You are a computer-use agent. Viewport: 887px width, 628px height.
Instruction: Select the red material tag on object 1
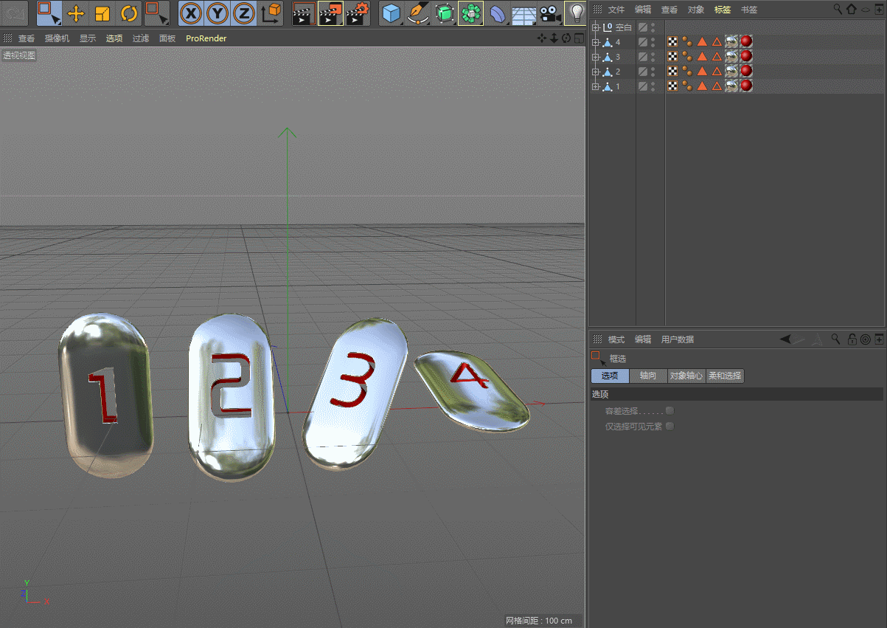pyautogui.click(x=746, y=86)
